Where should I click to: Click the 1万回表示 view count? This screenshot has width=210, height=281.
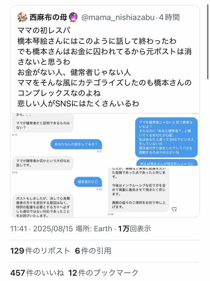click(134, 228)
